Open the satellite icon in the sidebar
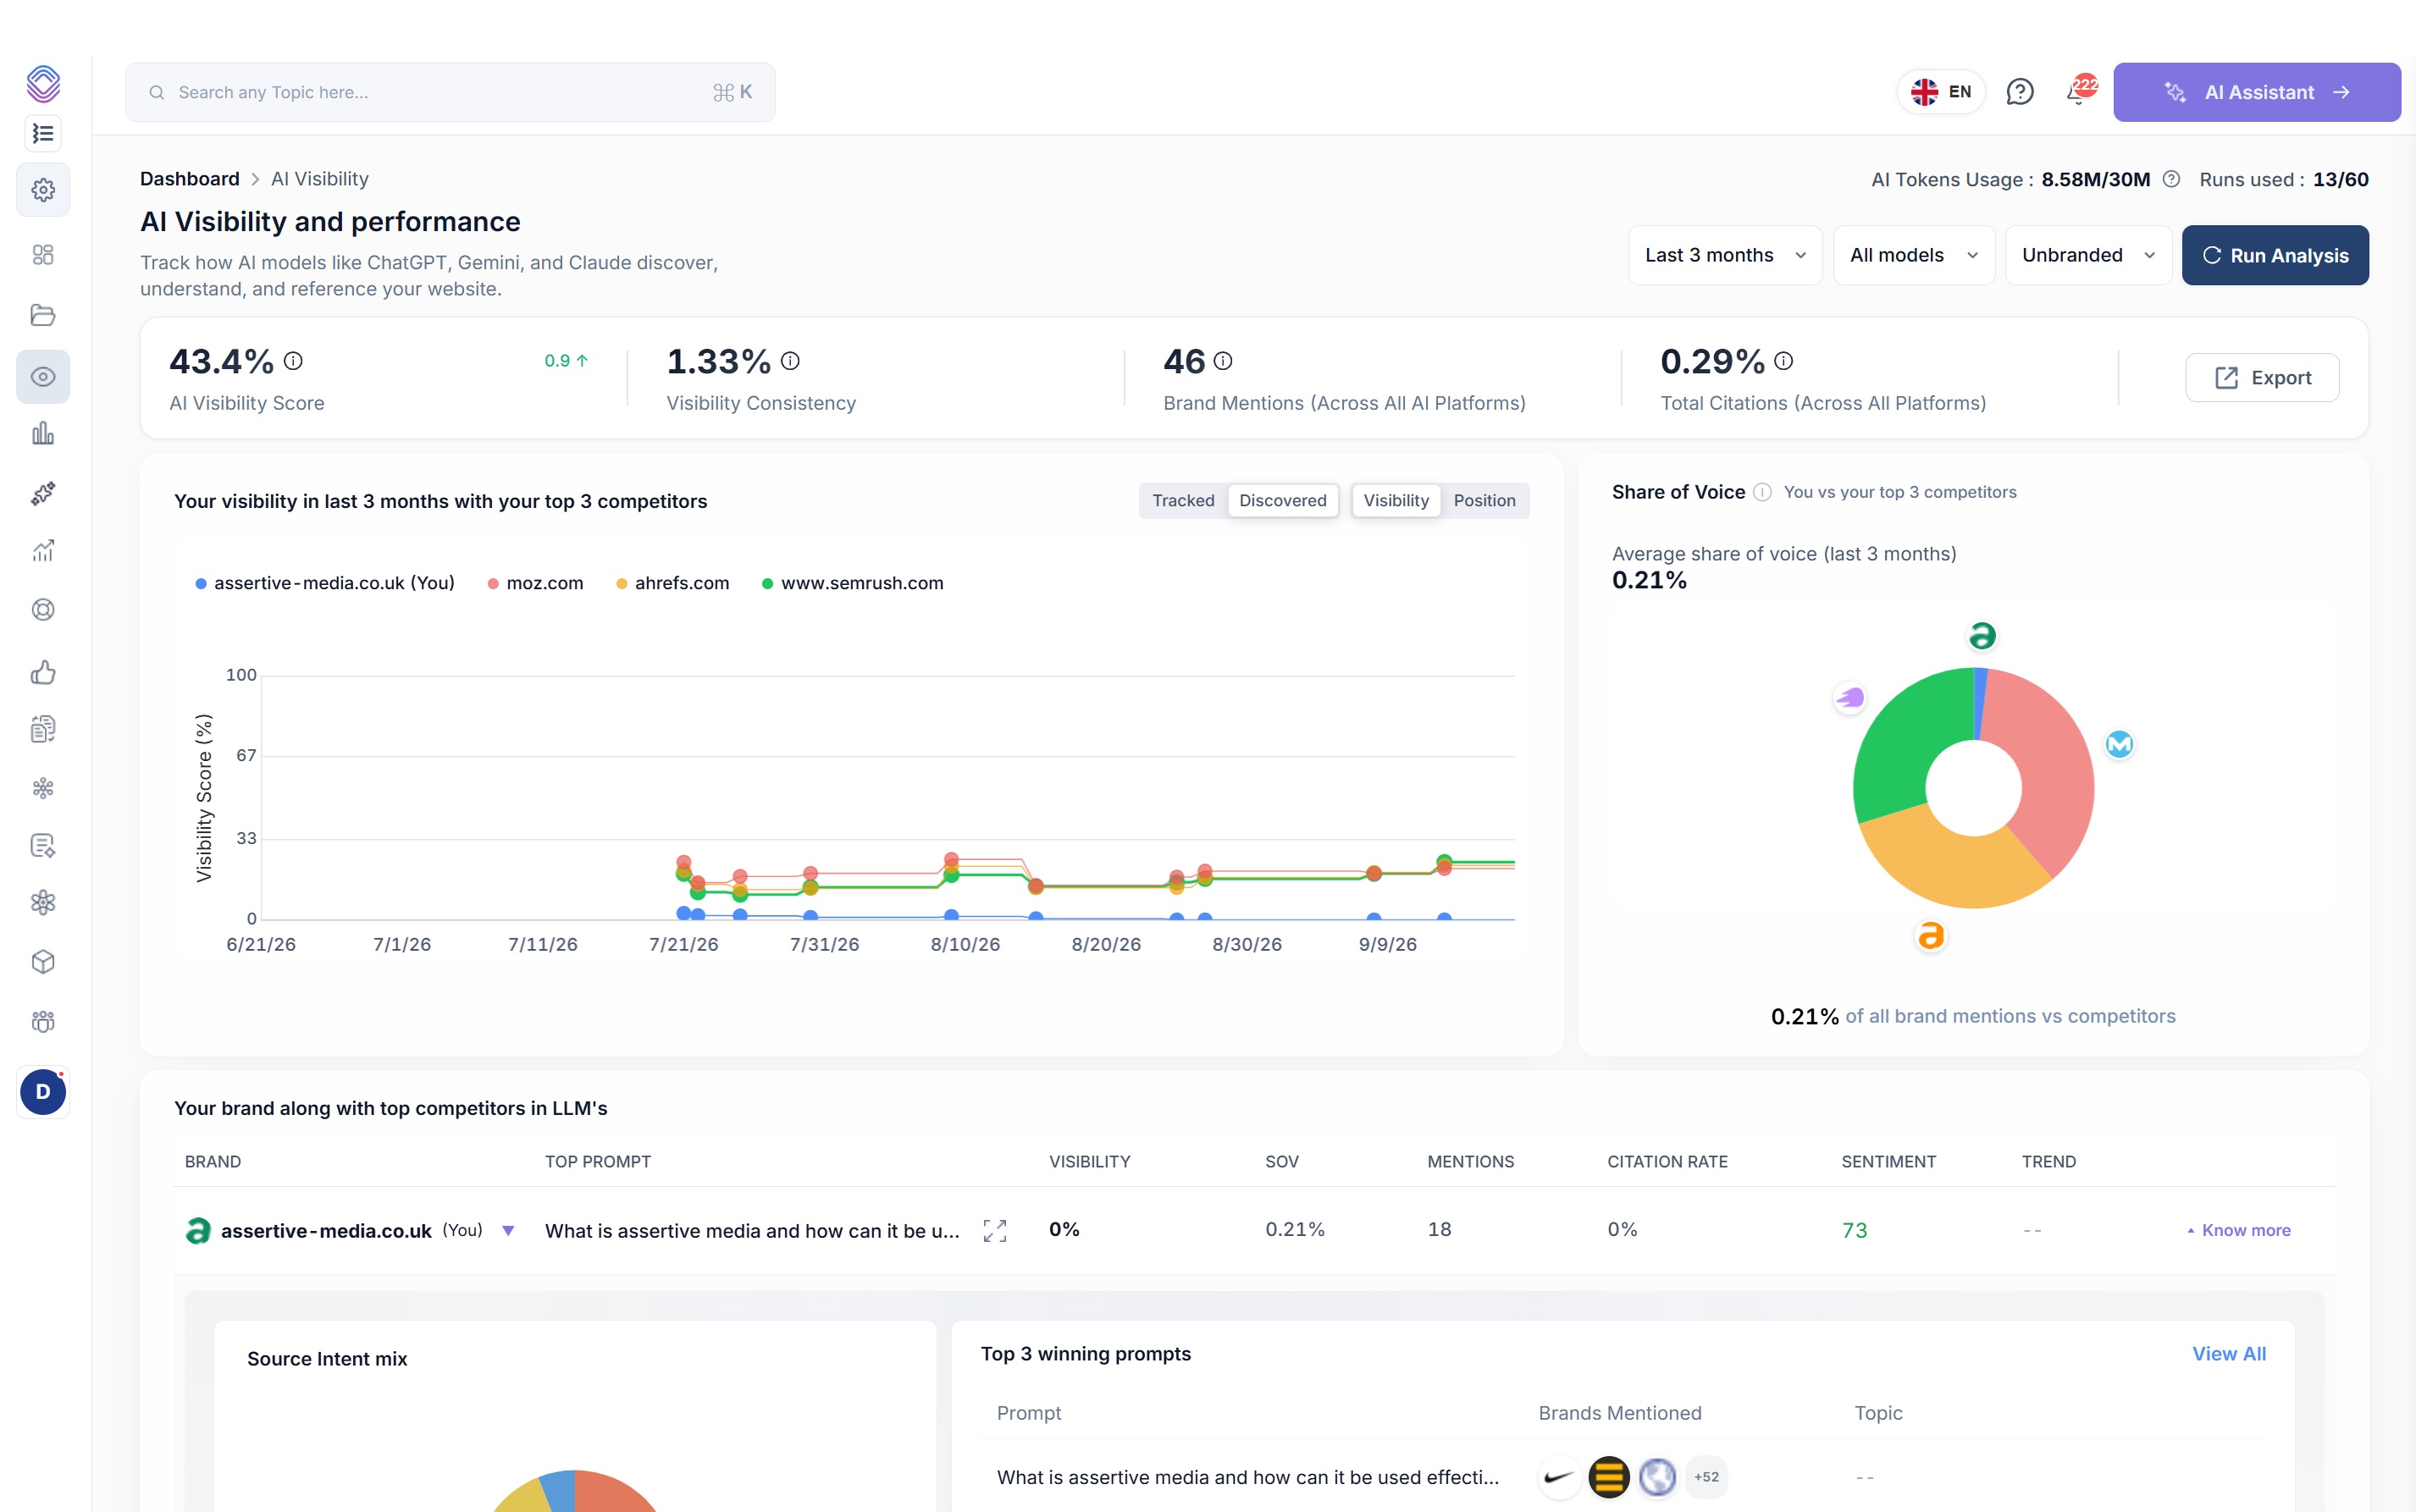 coord(43,493)
